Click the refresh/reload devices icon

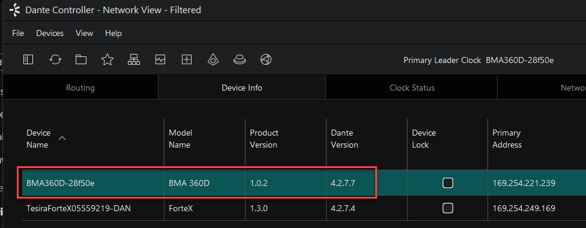[x=55, y=59]
